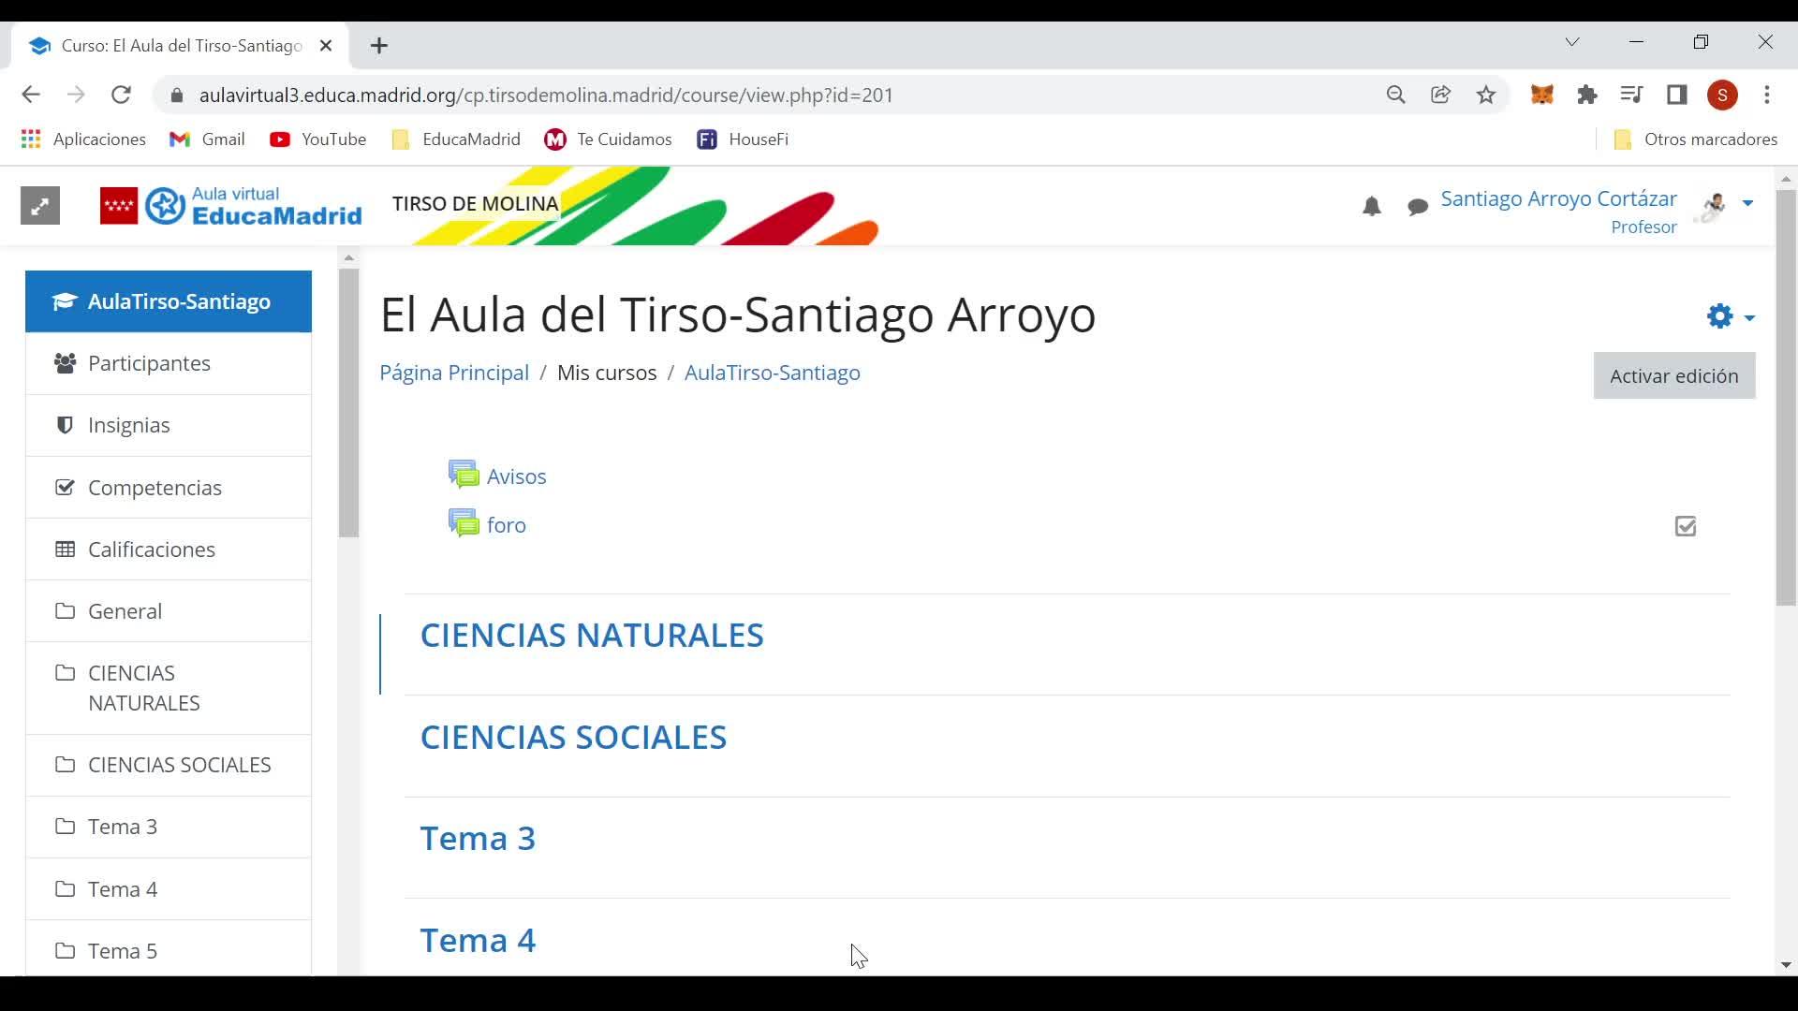This screenshot has height=1011, width=1798.
Task: Open Calificaciones in the sidebar
Action: (152, 549)
